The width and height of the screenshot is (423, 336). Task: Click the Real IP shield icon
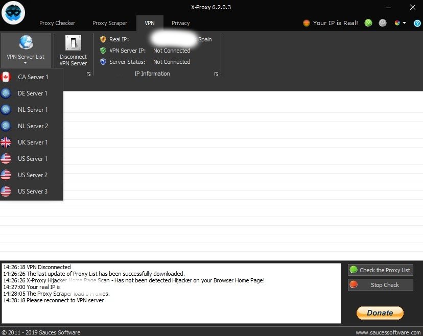103,39
